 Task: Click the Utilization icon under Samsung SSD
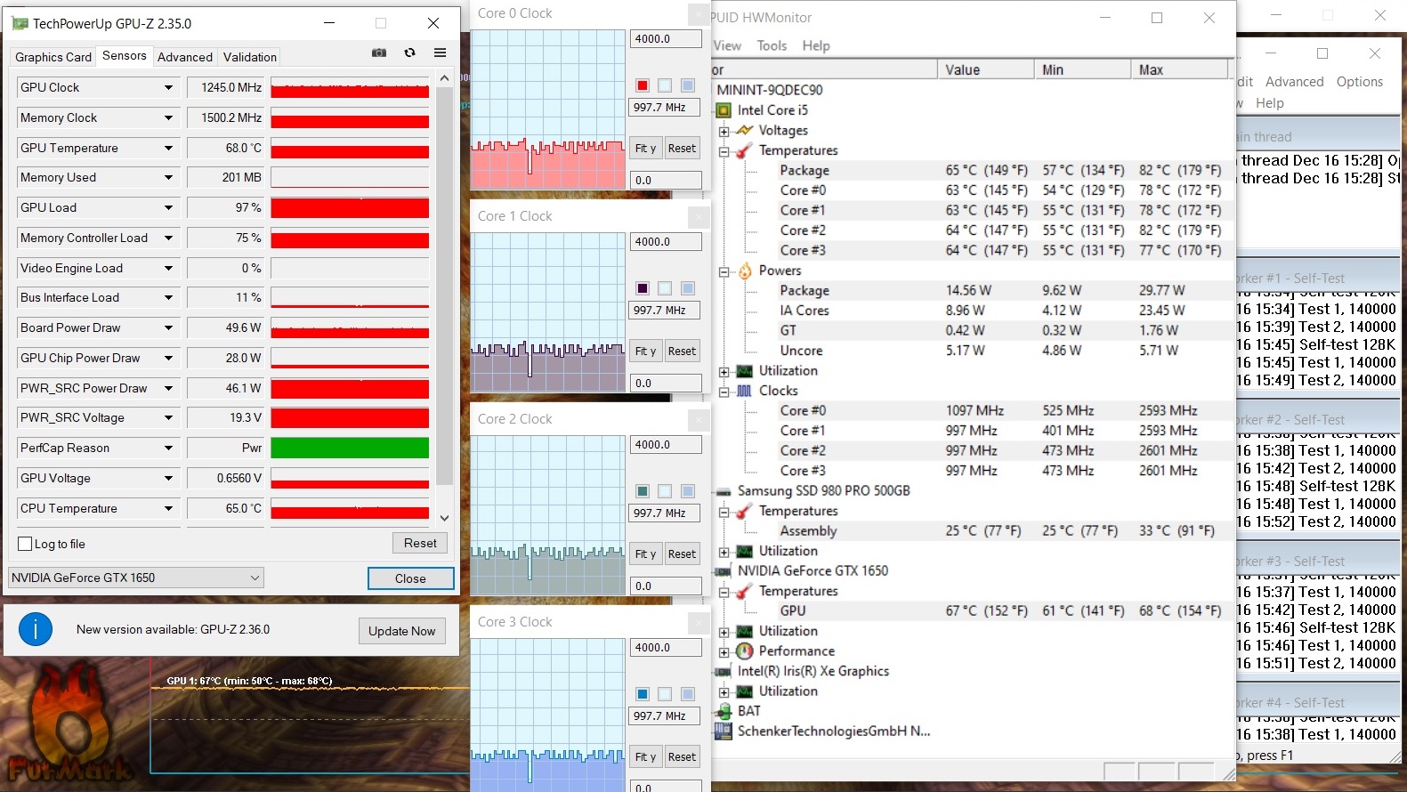coord(745,551)
